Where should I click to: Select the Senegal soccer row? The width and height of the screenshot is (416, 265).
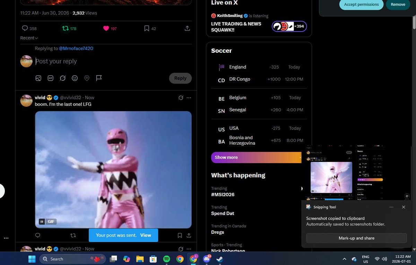259,110
